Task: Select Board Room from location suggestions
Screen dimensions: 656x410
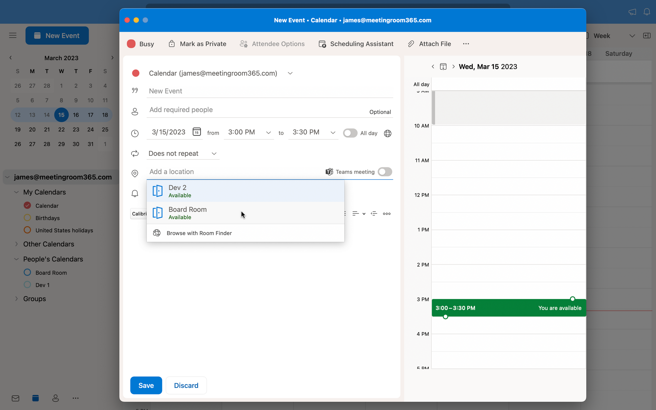Action: click(245, 212)
